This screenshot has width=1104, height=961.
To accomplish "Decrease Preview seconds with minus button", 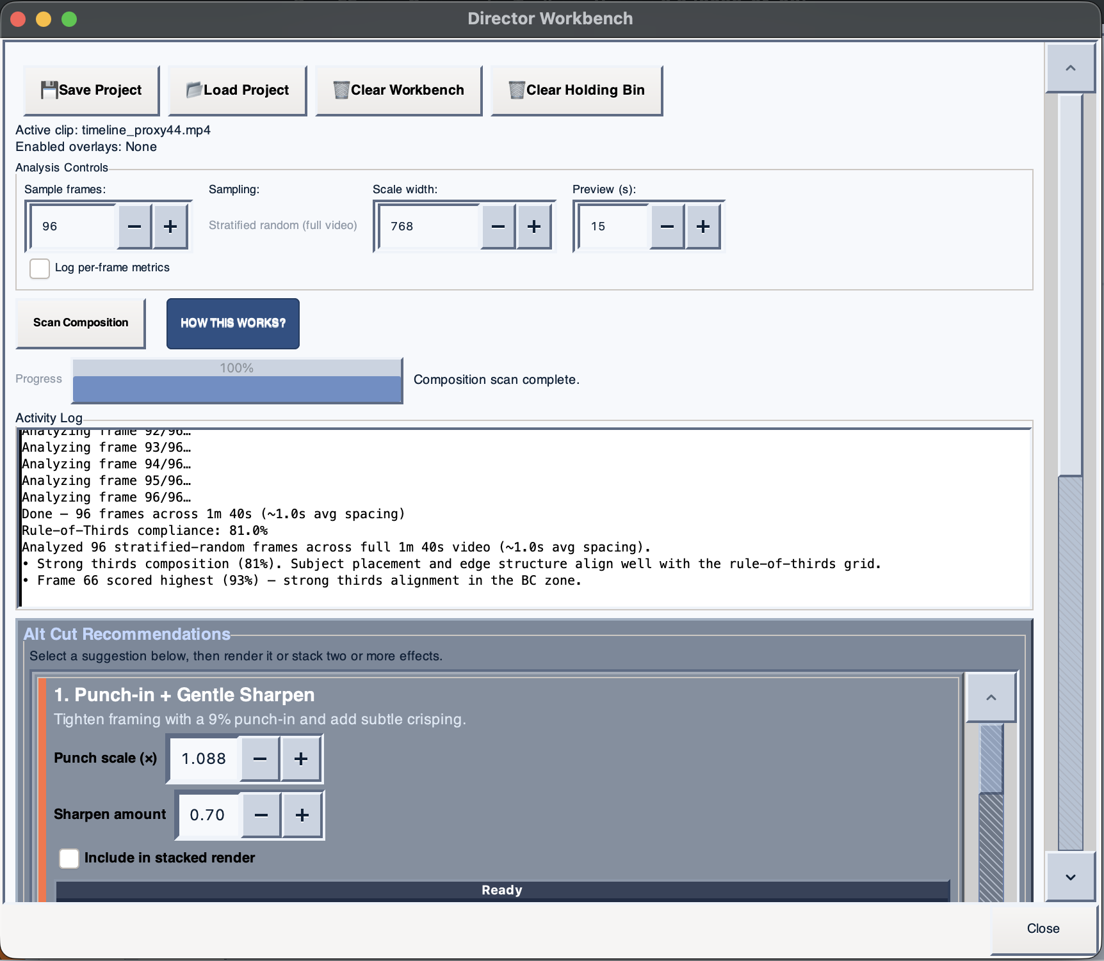I will pos(667,226).
